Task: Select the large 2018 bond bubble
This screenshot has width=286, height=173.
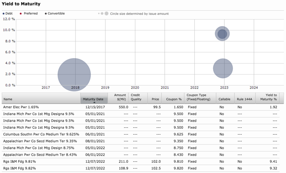Action: point(74,75)
